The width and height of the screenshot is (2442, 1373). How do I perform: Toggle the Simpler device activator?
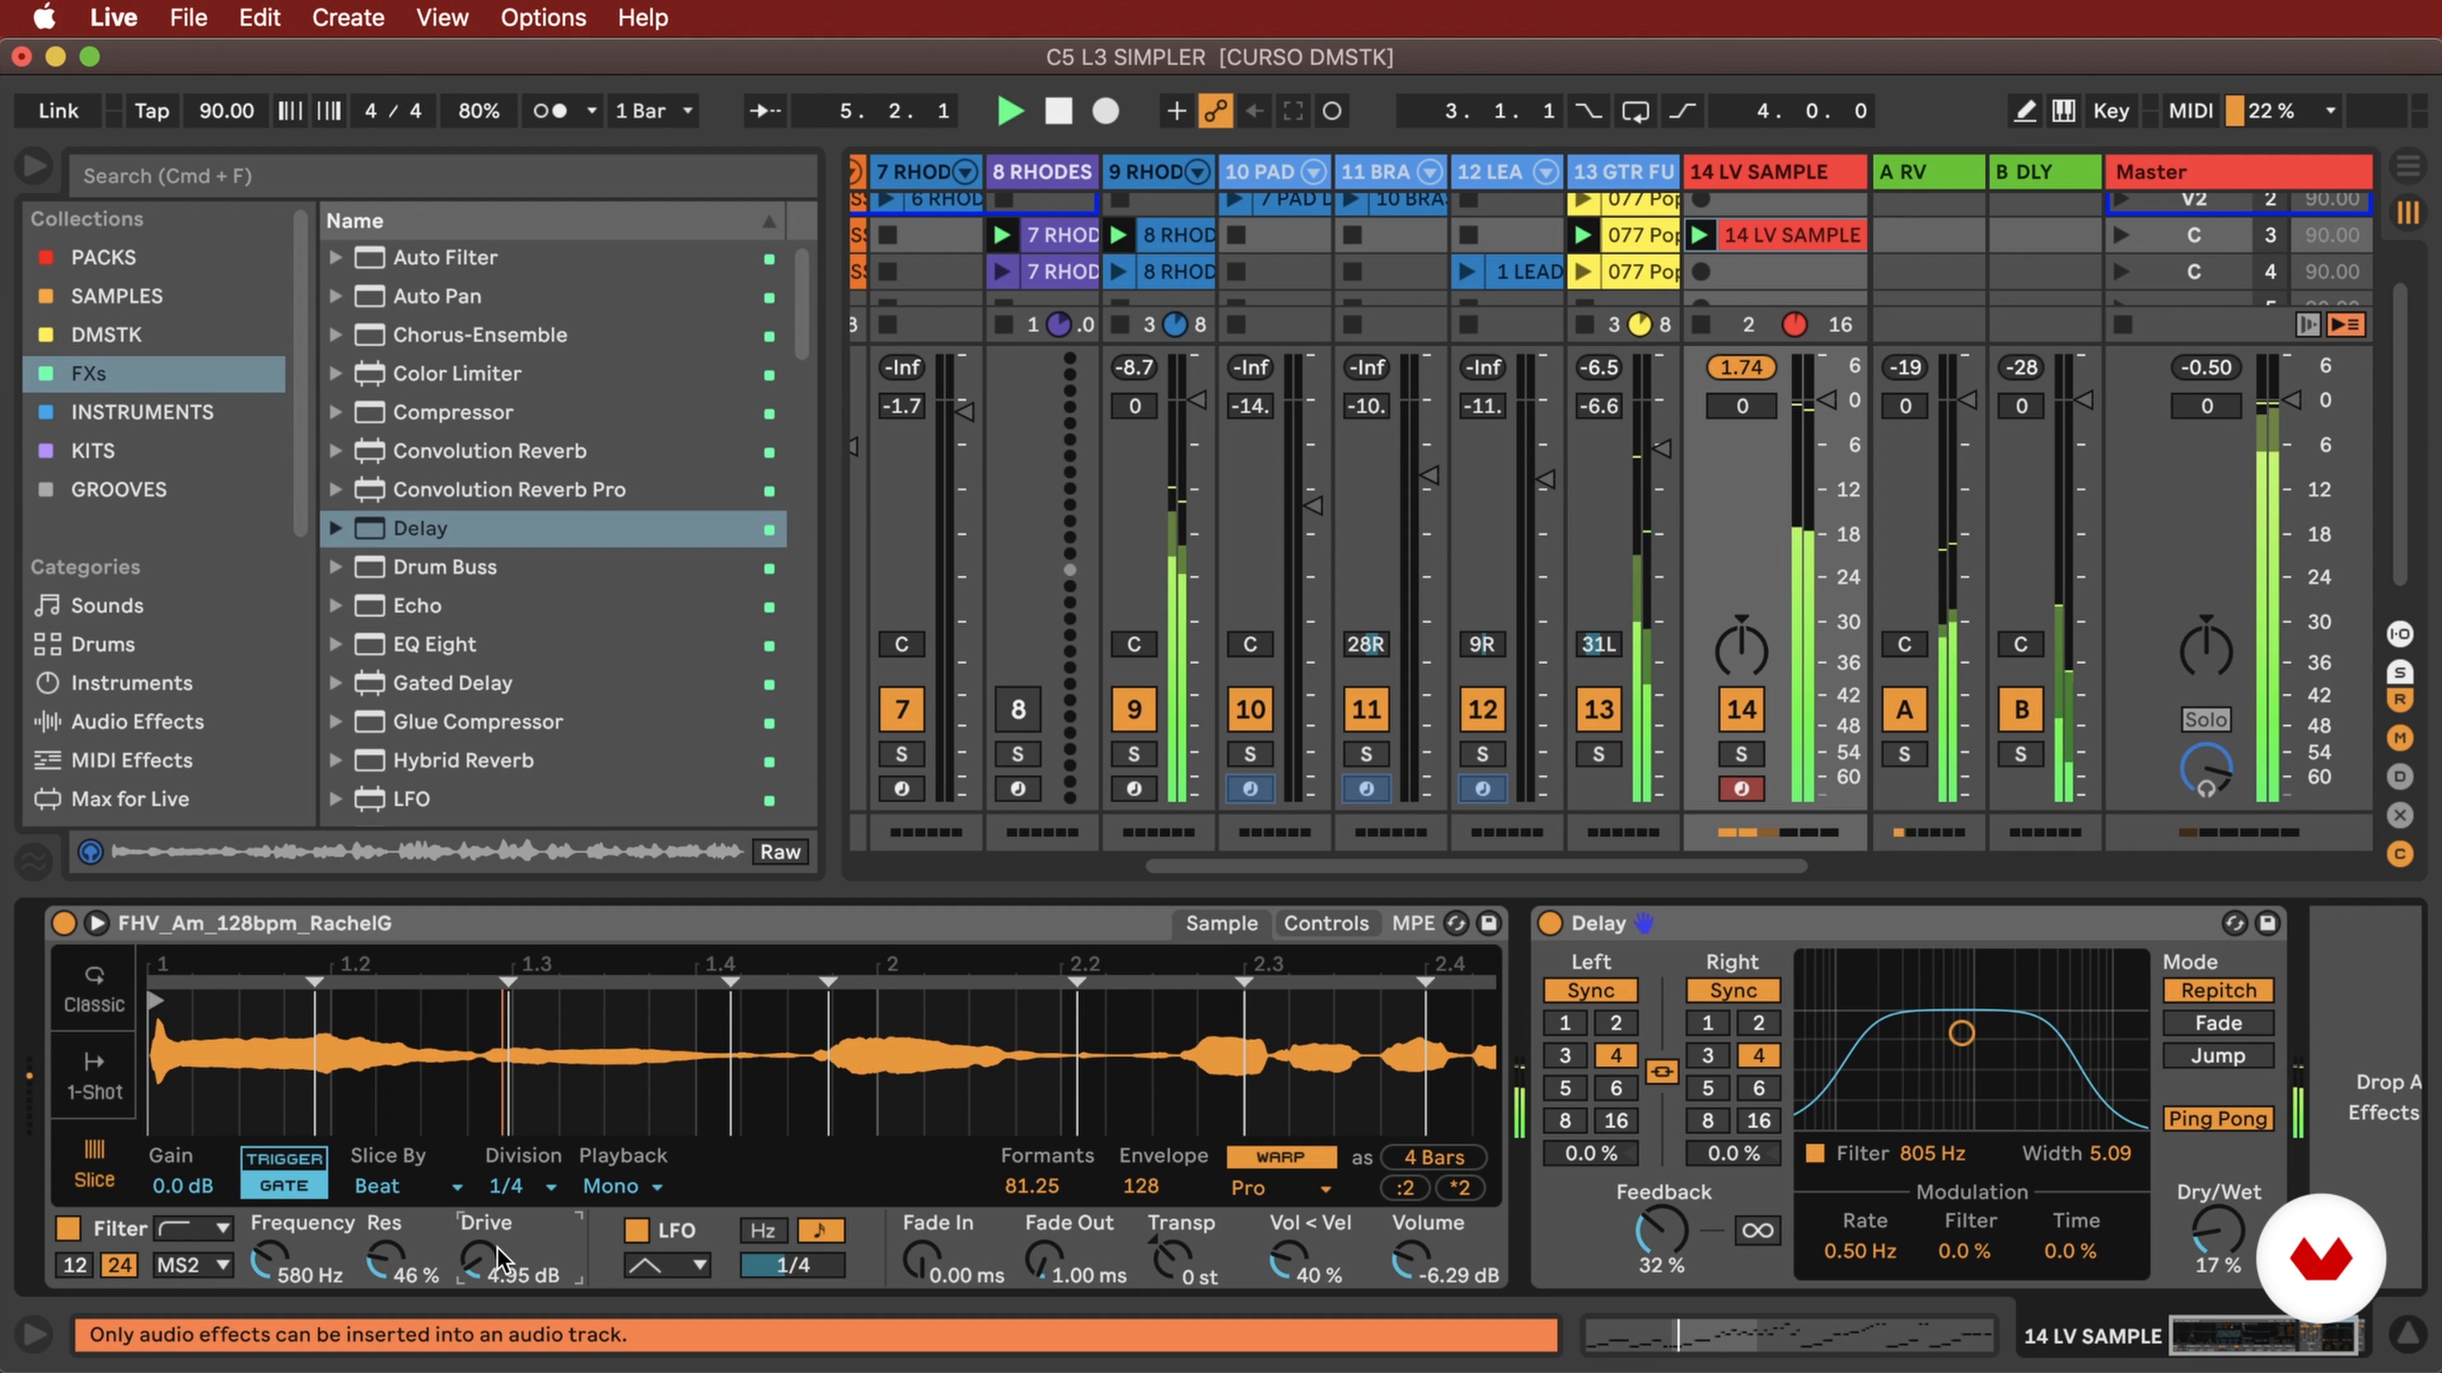(64, 923)
